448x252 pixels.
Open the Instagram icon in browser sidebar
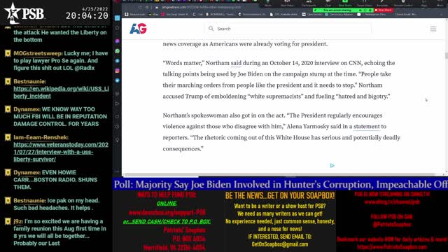[x=117, y=71]
